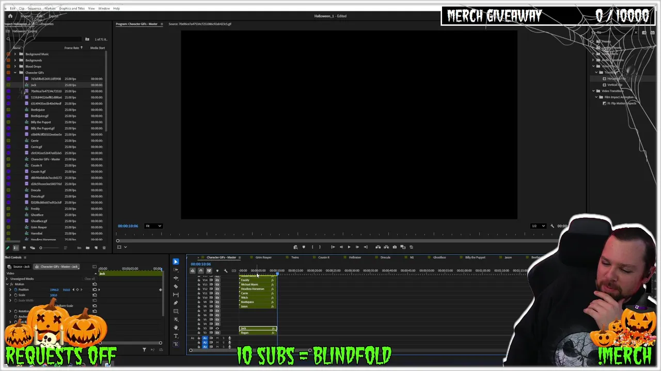Toggle V3 track output eye icon
The height and width of the screenshot is (371, 661).
coord(217,328)
